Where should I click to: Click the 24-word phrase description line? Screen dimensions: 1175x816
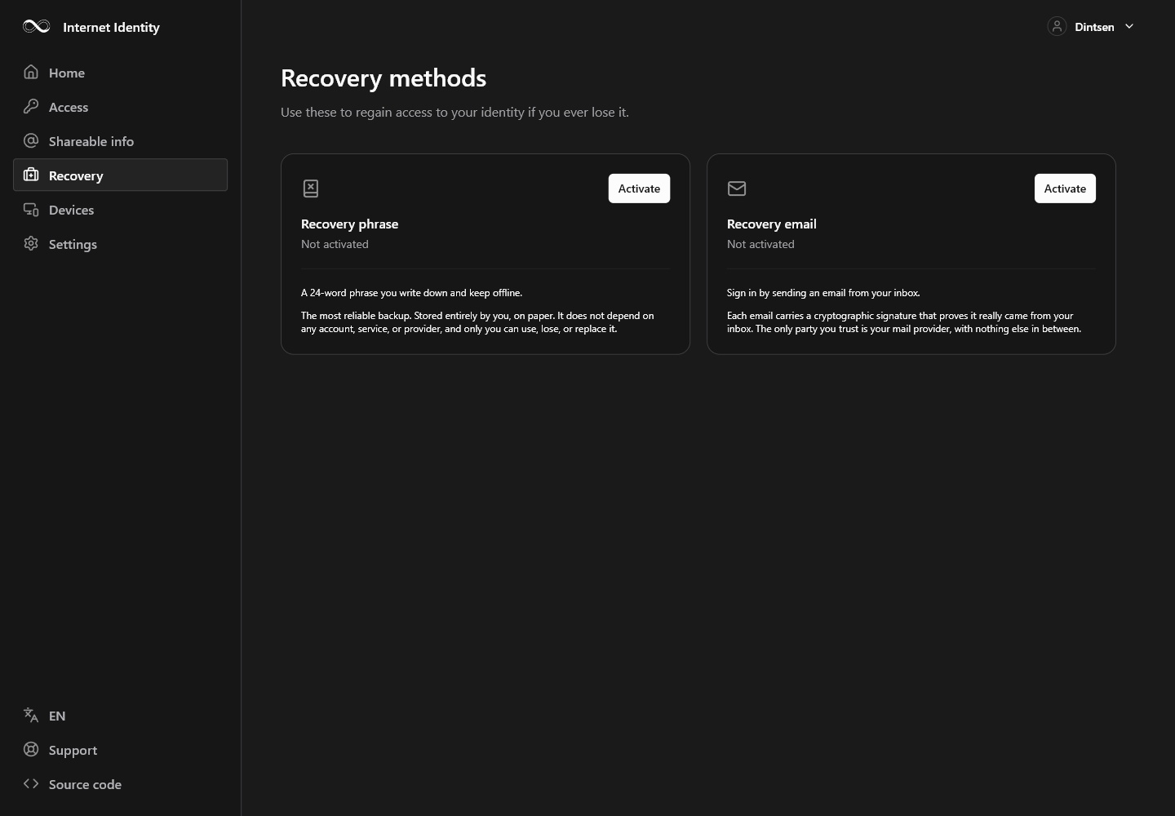click(411, 293)
